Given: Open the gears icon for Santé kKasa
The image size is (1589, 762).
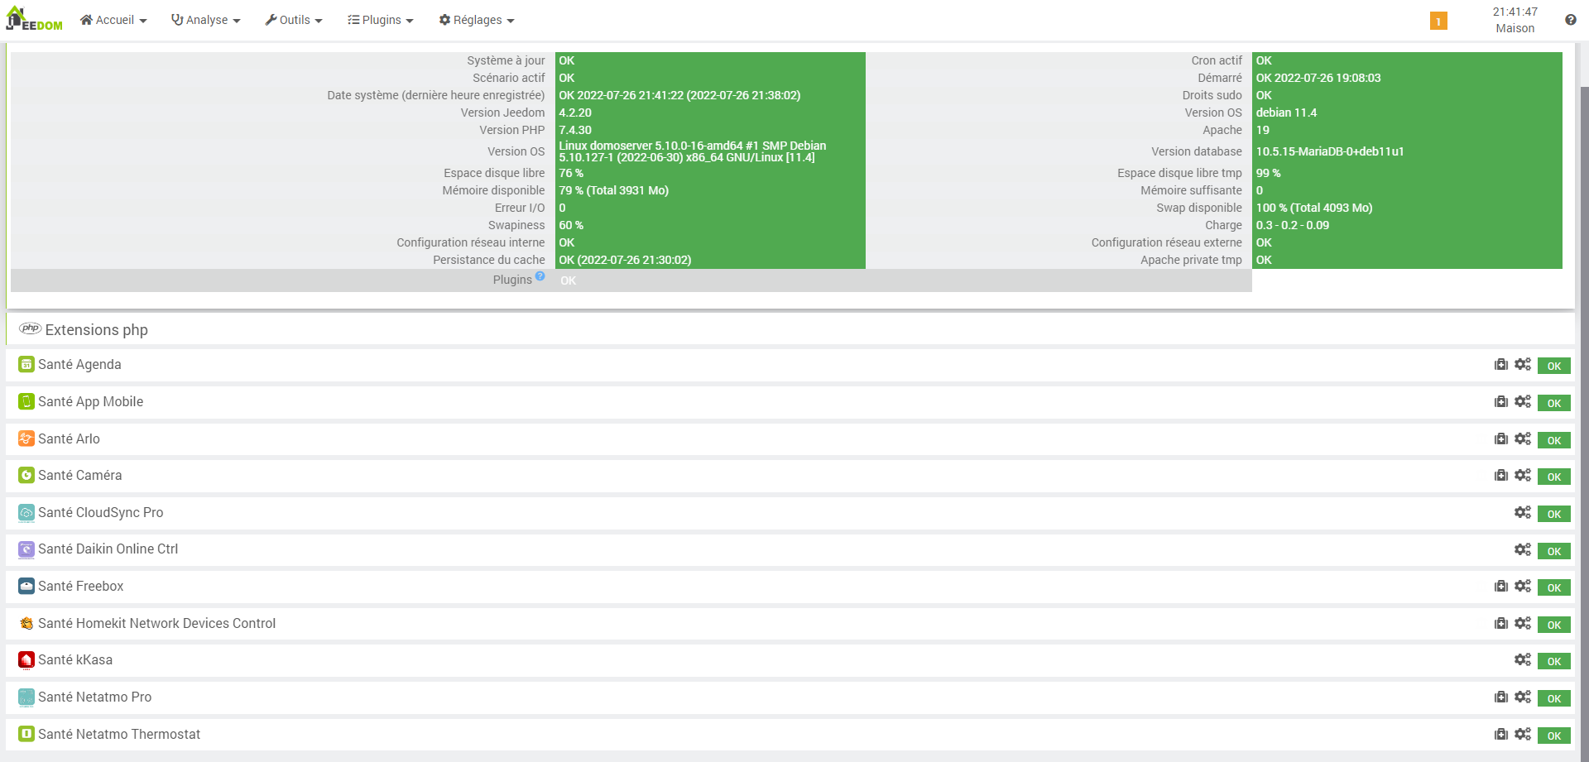Looking at the screenshot, I should coord(1523,660).
